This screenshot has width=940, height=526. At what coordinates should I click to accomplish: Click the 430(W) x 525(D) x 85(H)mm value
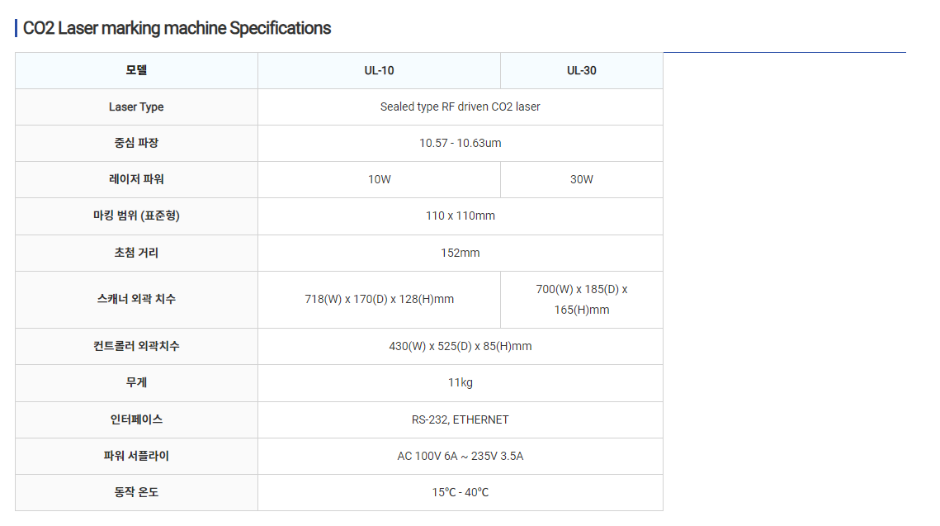[x=460, y=346]
